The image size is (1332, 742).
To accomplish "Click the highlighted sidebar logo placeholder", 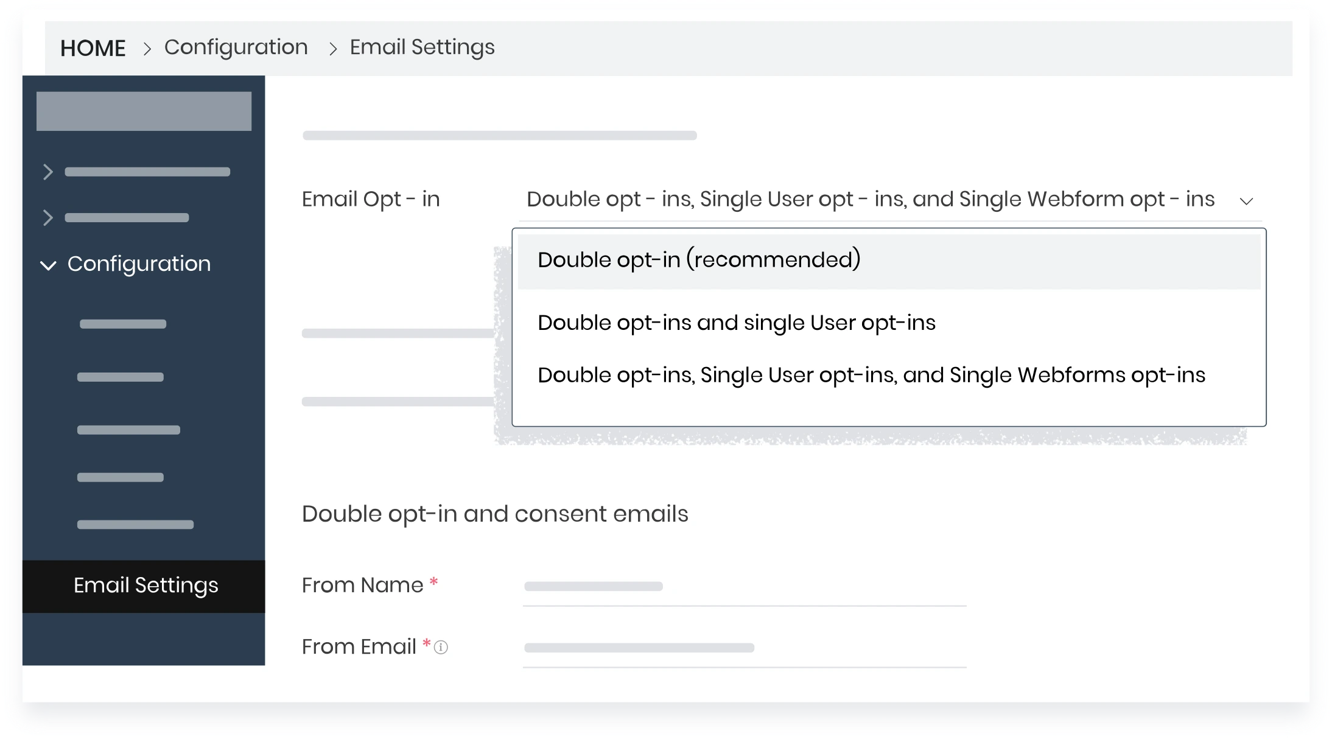I will pos(144,110).
